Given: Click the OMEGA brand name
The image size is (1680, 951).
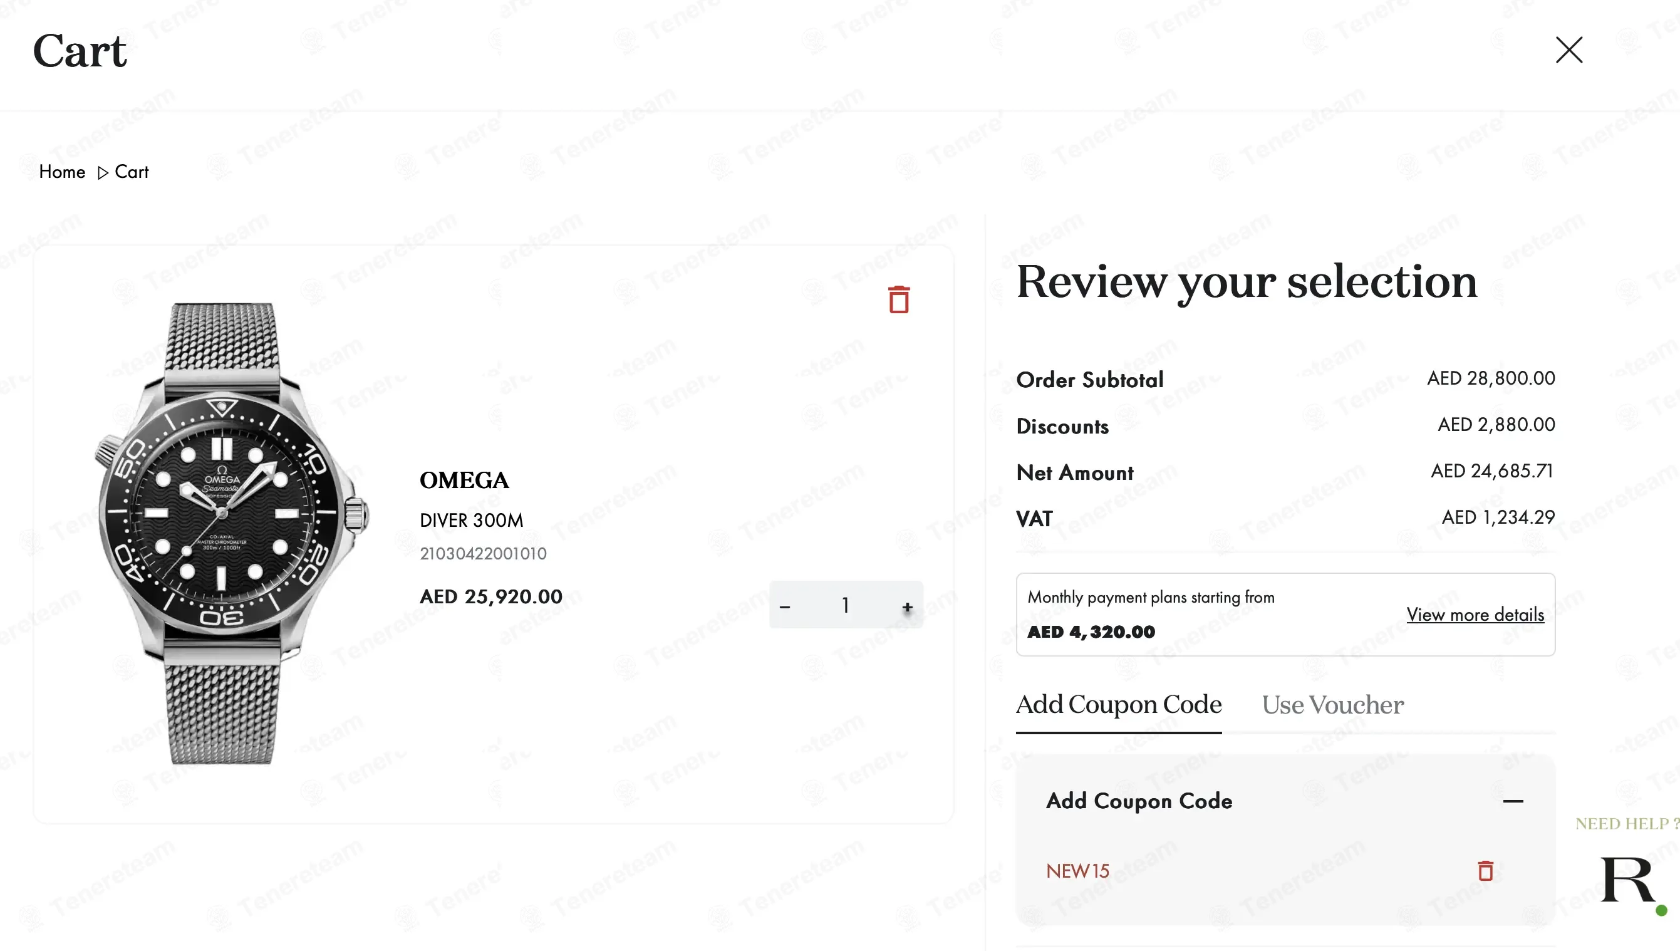Looking at the screenshot, I should coord(464,480).
